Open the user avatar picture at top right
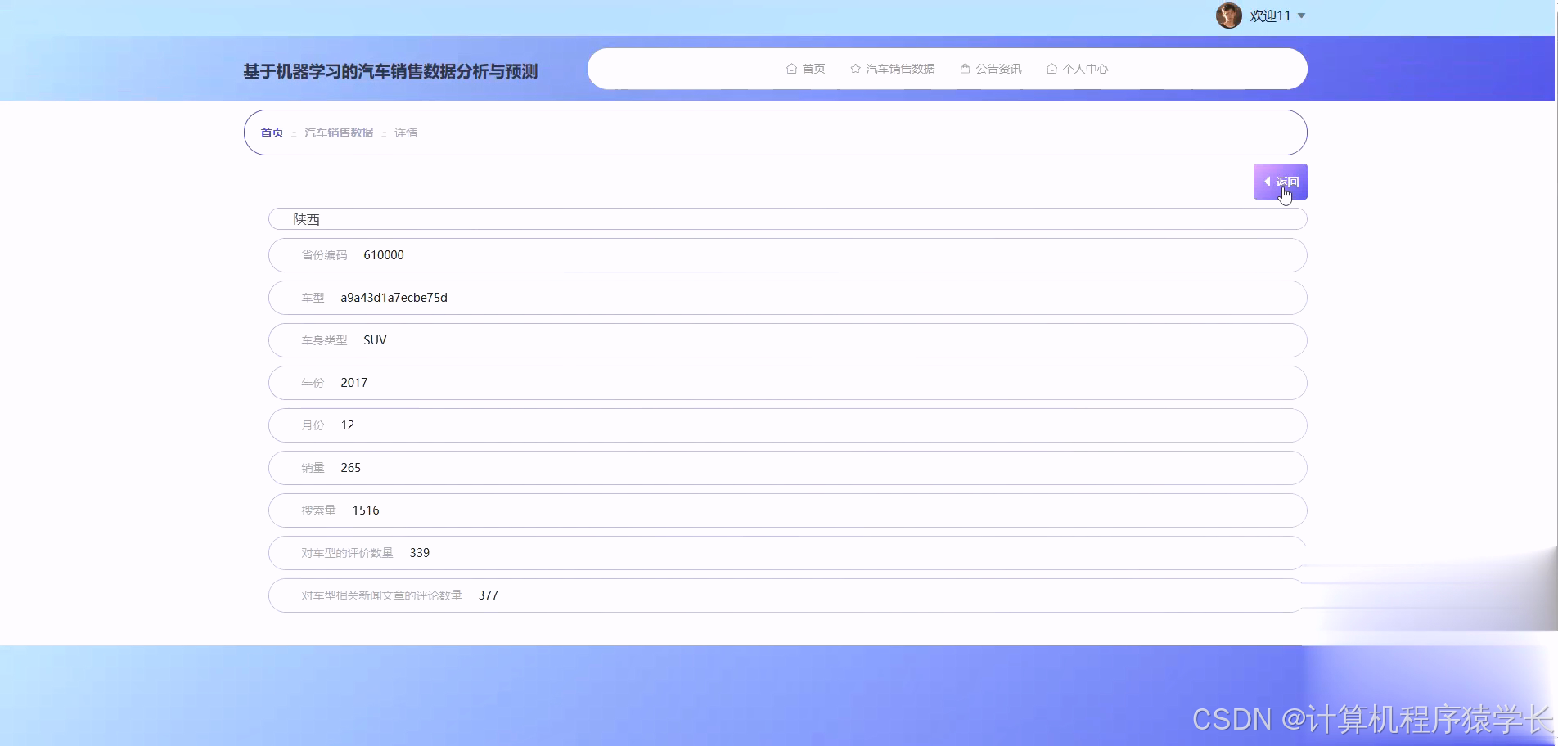This screenshot has width=1558, height=746. (1229, 15)
